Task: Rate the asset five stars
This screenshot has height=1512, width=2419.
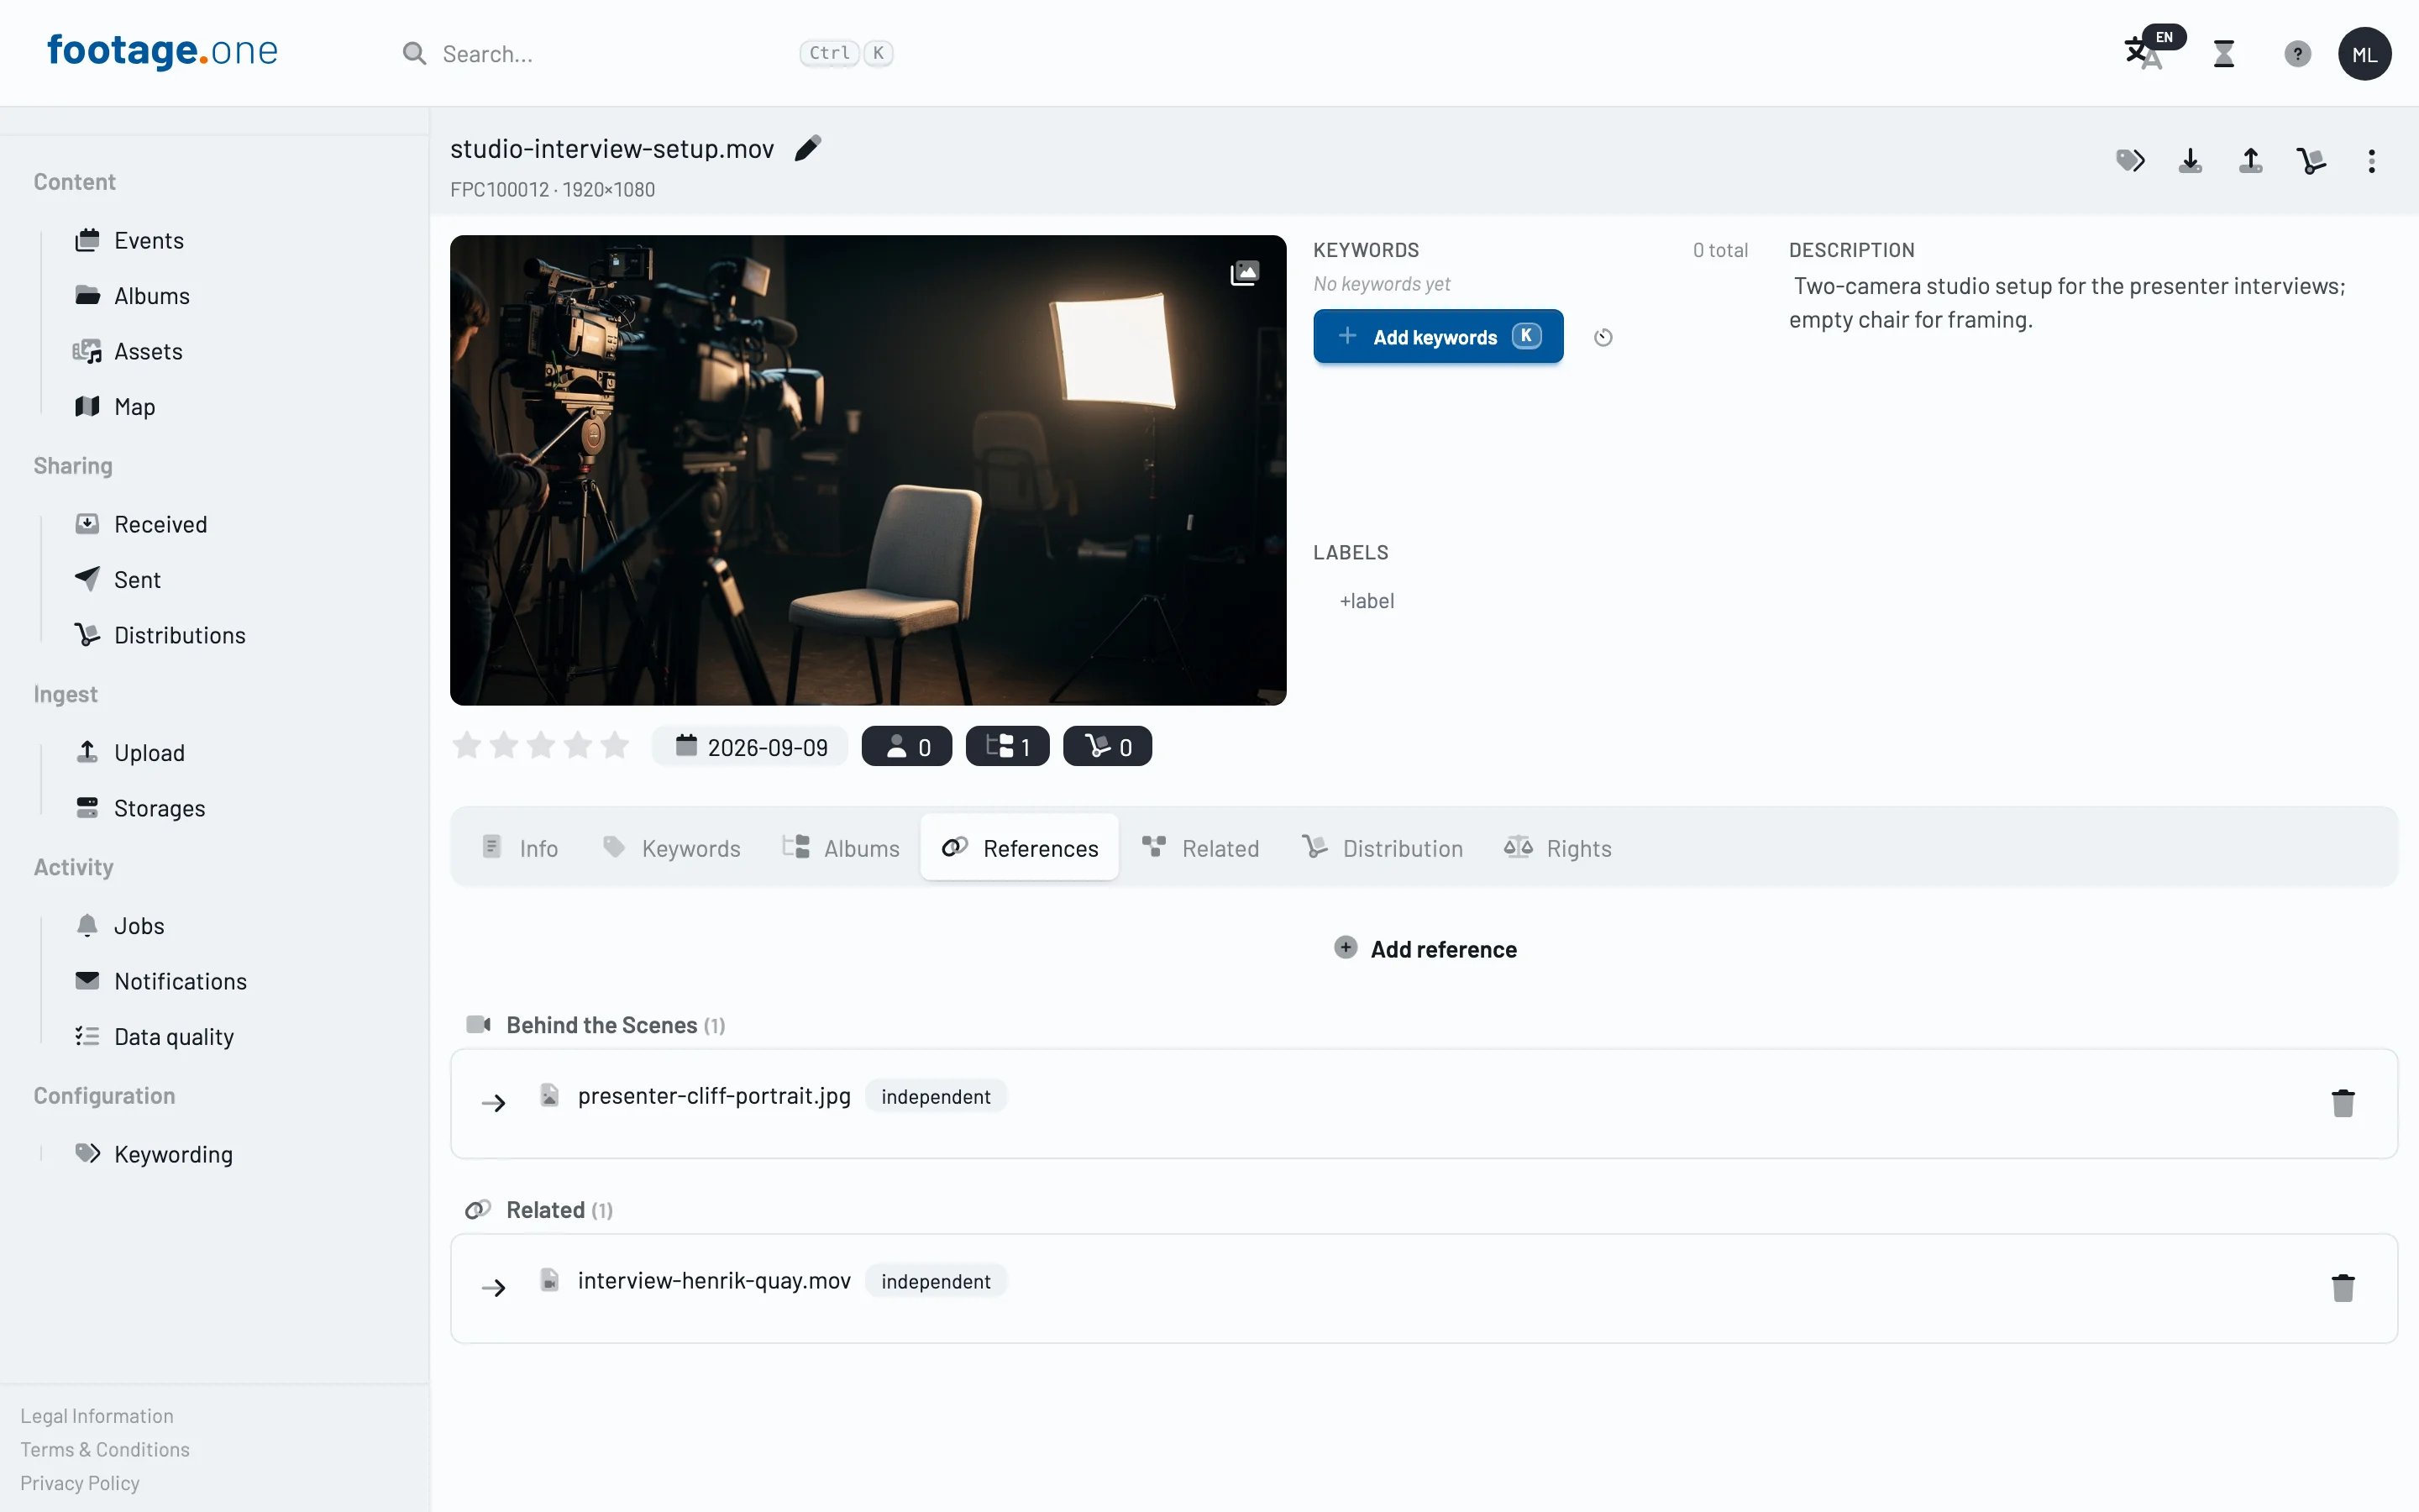Action: pos(615,745)
